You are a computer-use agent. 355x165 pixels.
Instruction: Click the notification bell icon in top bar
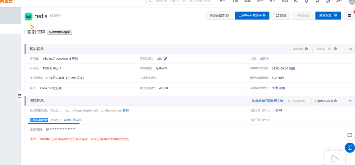click(x=307, y=1)
